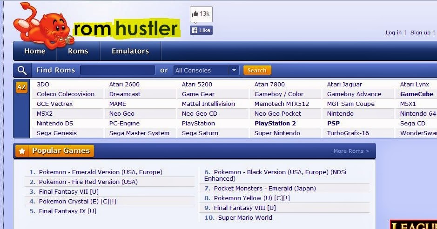Select the Atari Jaguar console
437x229 pixels.
tap(344, 85)
